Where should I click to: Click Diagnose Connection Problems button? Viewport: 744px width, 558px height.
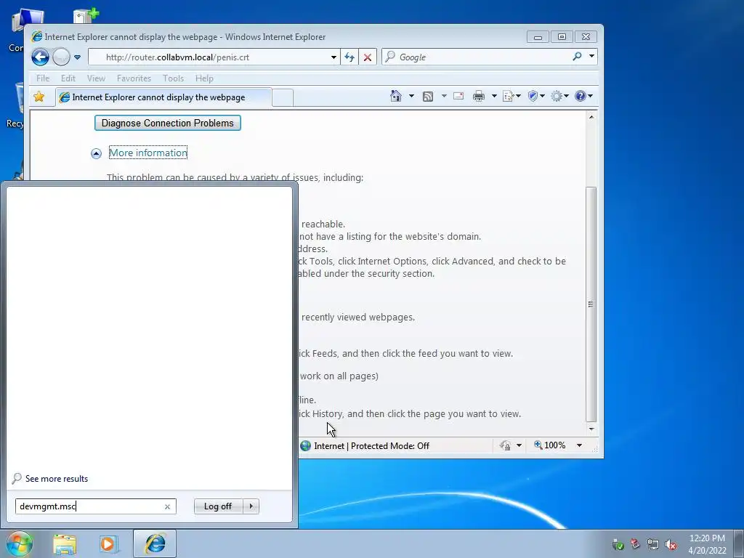coord(168,123)
